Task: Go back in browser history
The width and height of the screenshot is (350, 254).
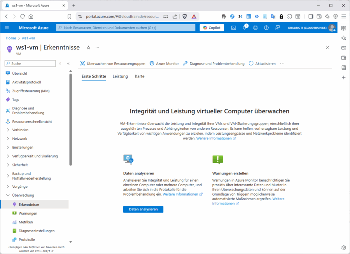Action: (x=6, y=16)
